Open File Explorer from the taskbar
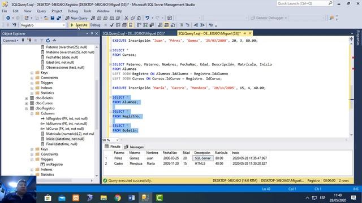 tap(104, 198)
